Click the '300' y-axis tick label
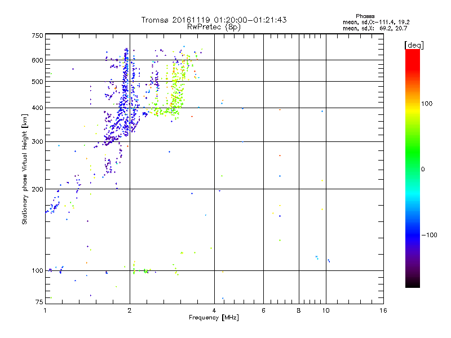The image size is (451, 338). pos(37,142)
